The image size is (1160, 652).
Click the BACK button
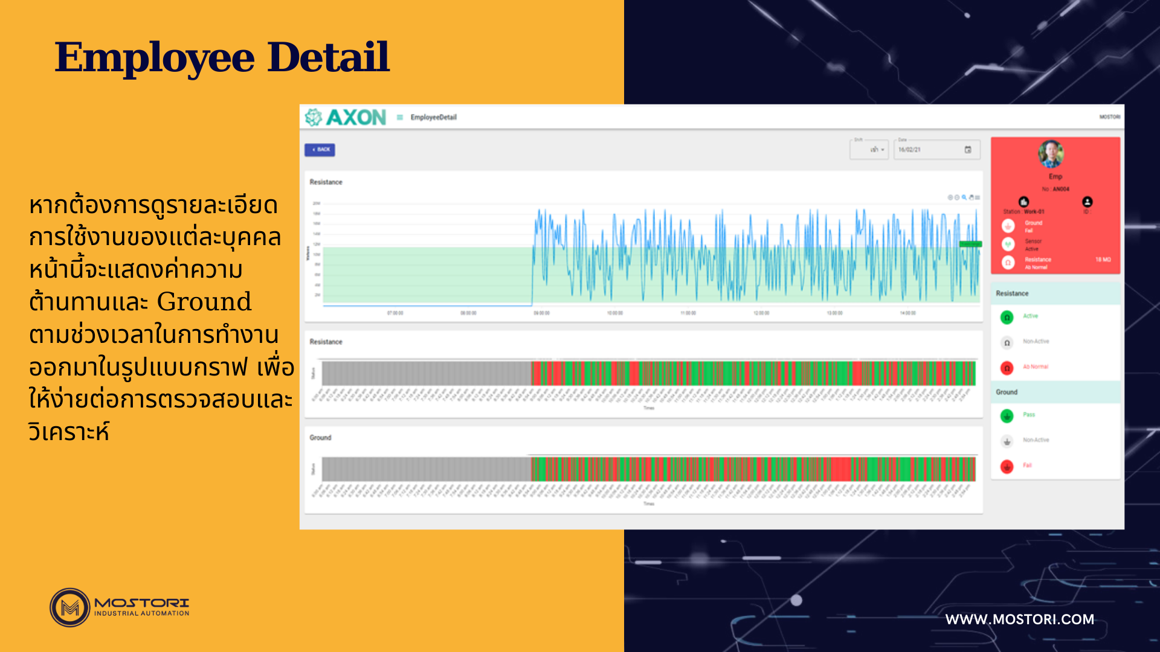click(320, 150)
